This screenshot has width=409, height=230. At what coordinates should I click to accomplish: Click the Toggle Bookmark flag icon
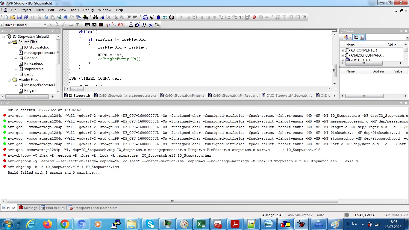pyautogui.click(x=102, y=17)
